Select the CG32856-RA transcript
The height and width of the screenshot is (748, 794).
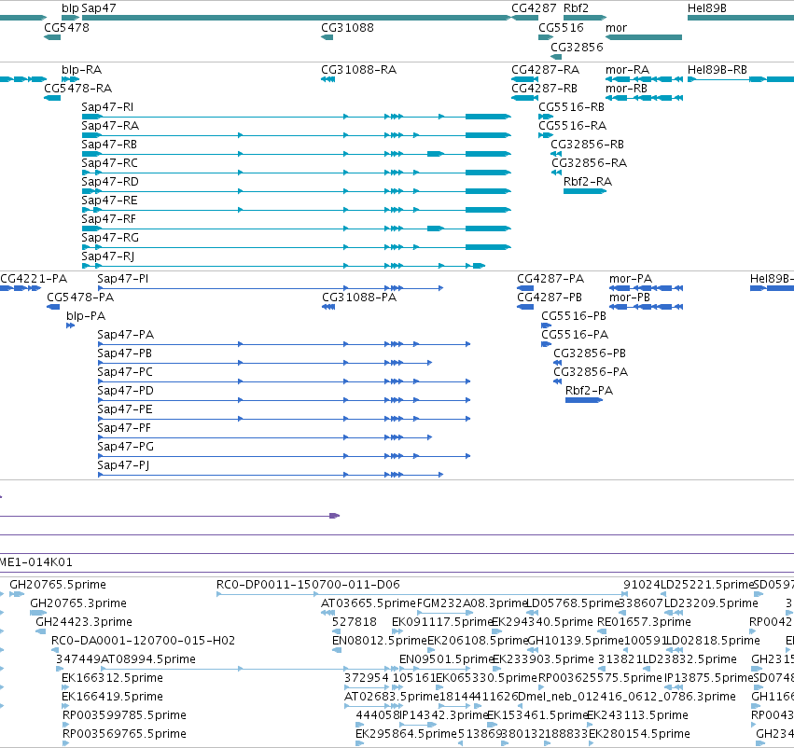click(556, 173)
